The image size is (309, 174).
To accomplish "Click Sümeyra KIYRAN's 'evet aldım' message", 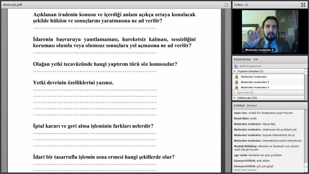I will pos(252,161).
